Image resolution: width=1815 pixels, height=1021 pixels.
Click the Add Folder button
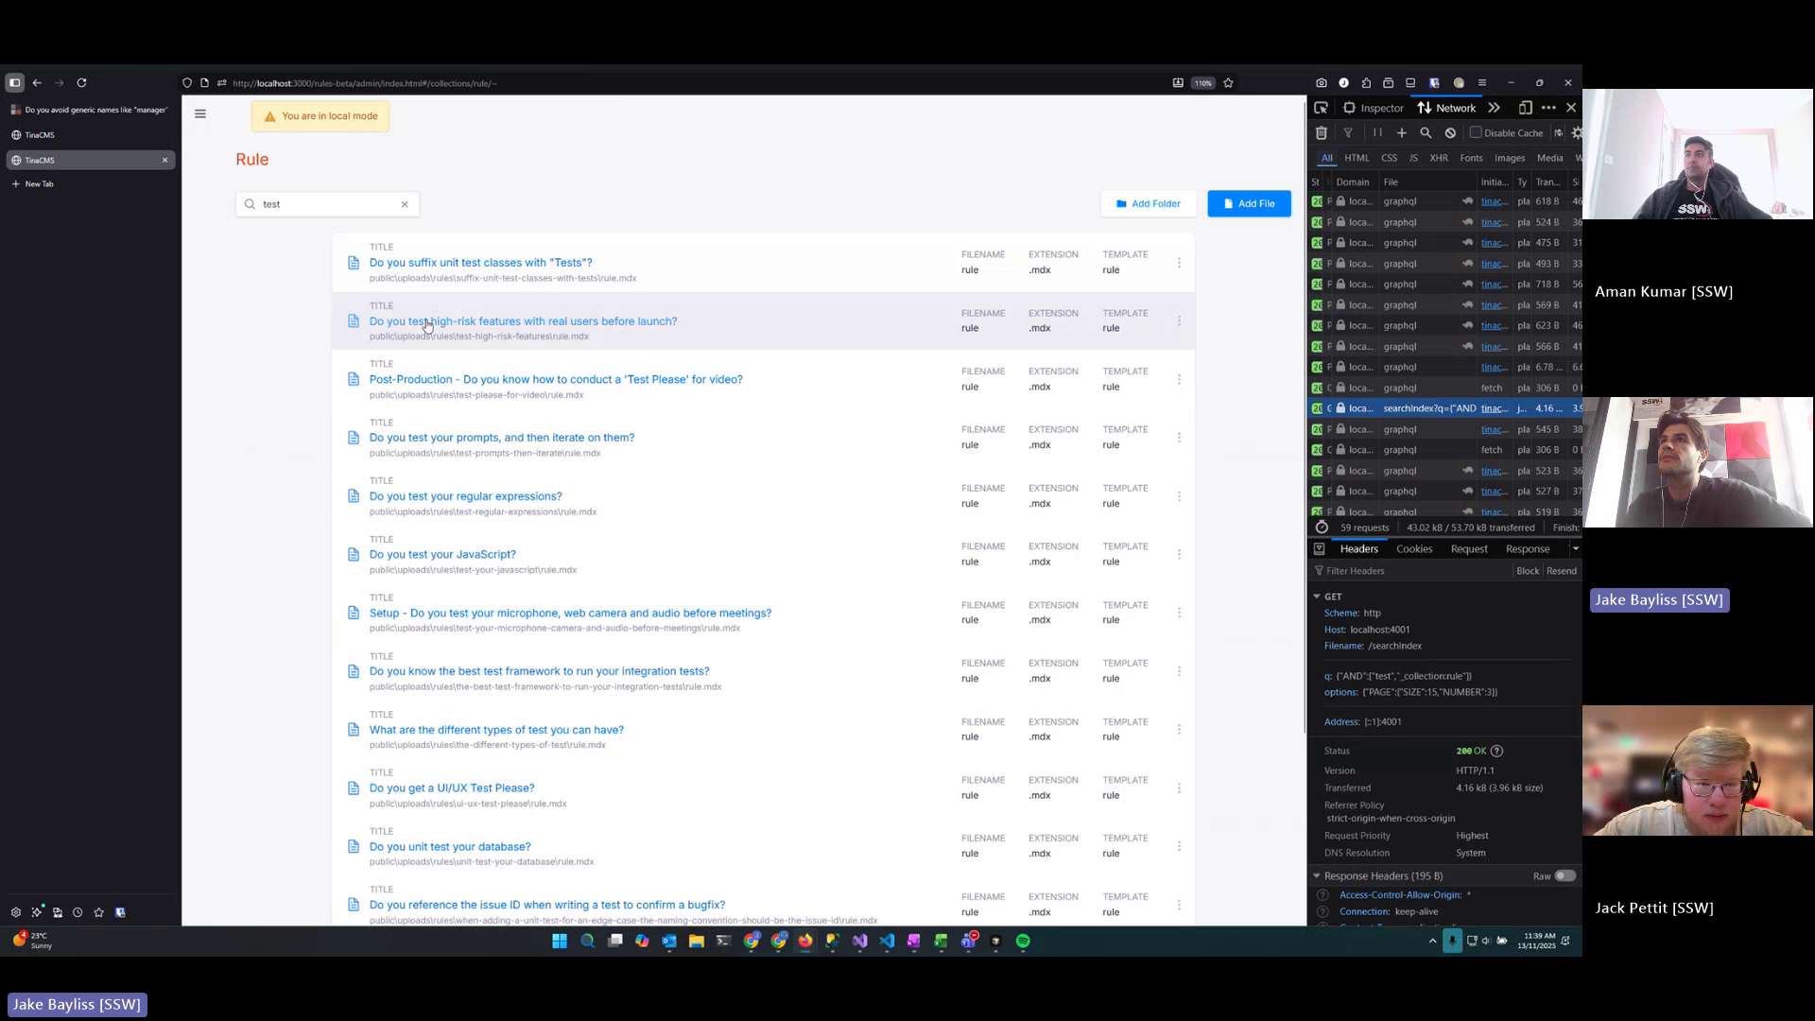(1149, 203)
